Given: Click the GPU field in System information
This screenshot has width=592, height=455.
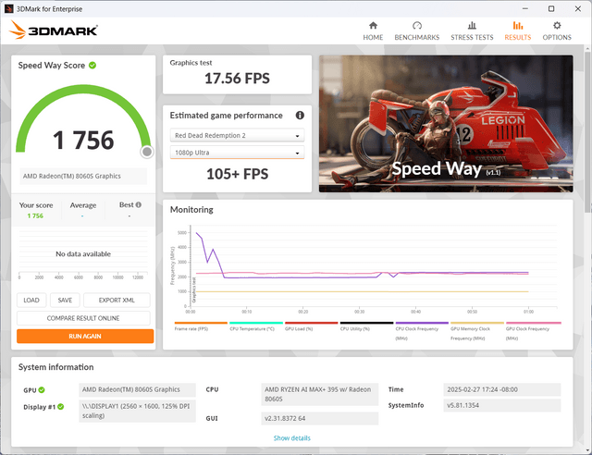Looking at the screenshot, I should pyautogui.click(x=137, y=389).
